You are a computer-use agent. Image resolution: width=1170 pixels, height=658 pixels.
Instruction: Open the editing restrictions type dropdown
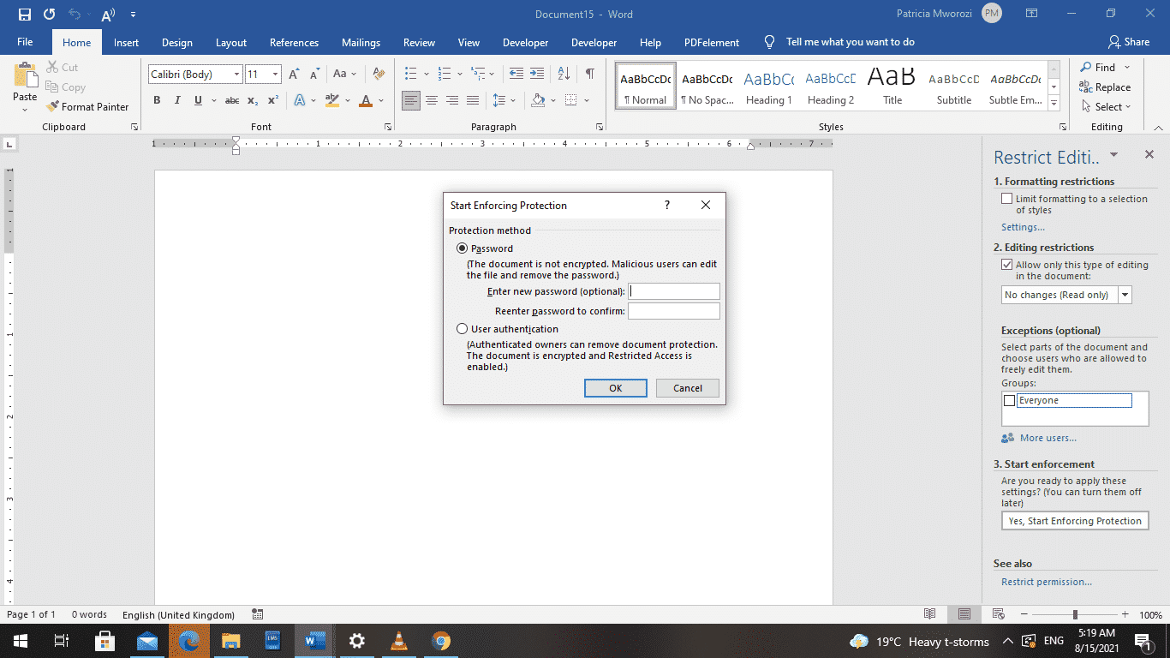click(x=1125, y=294)
